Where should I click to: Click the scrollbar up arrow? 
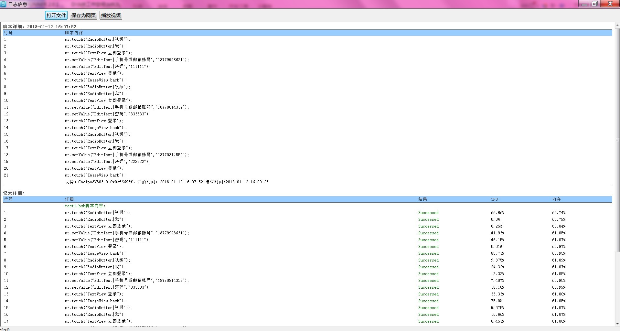coord(617,25)
